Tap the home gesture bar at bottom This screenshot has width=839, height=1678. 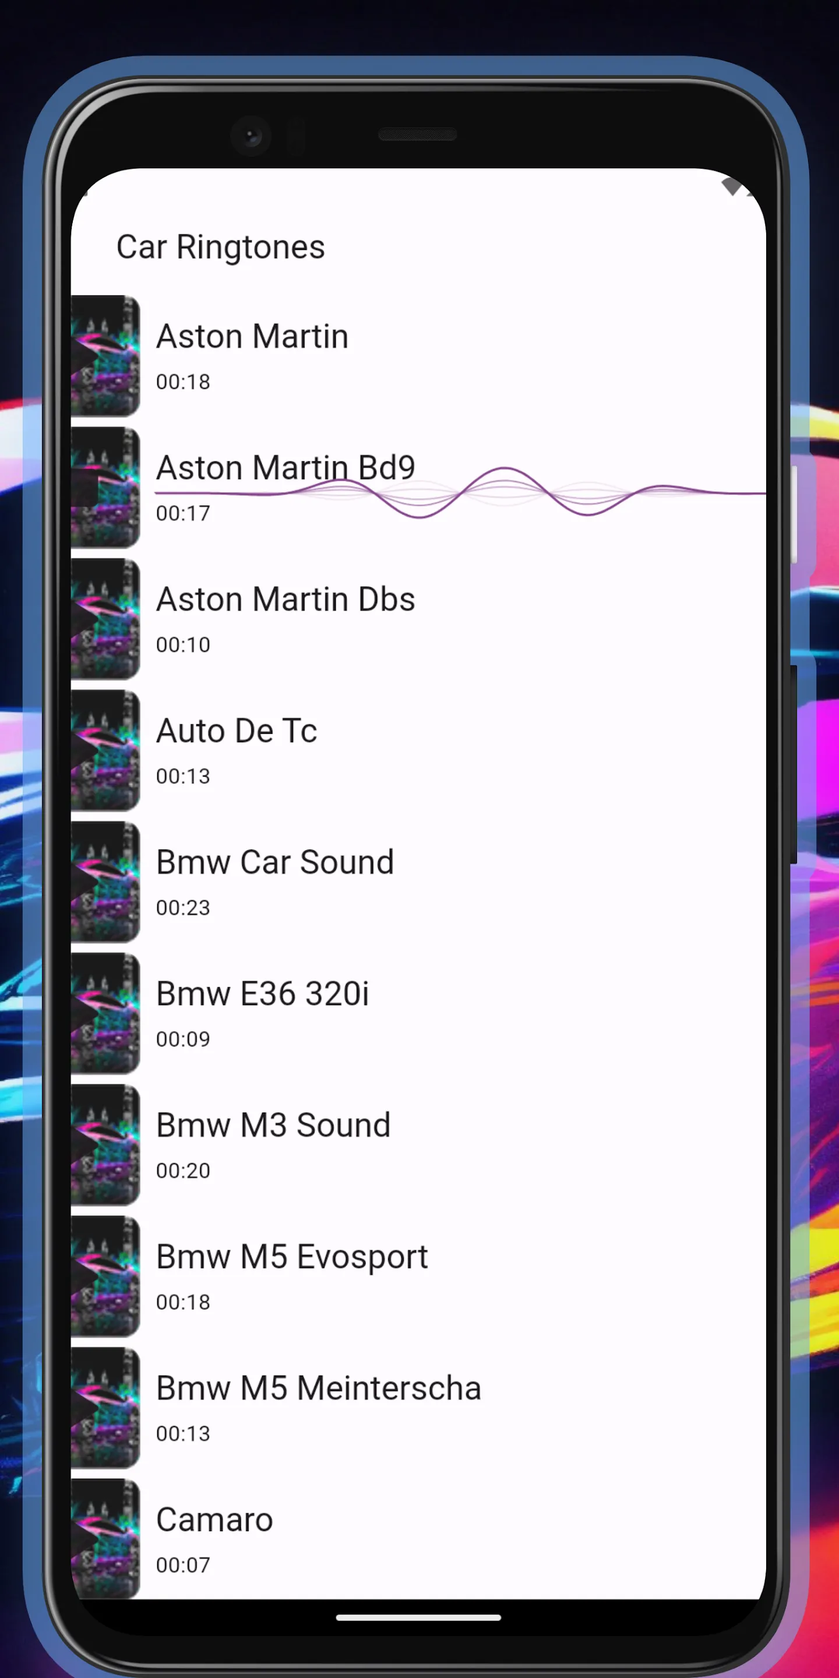click(x=418, y=1617)
